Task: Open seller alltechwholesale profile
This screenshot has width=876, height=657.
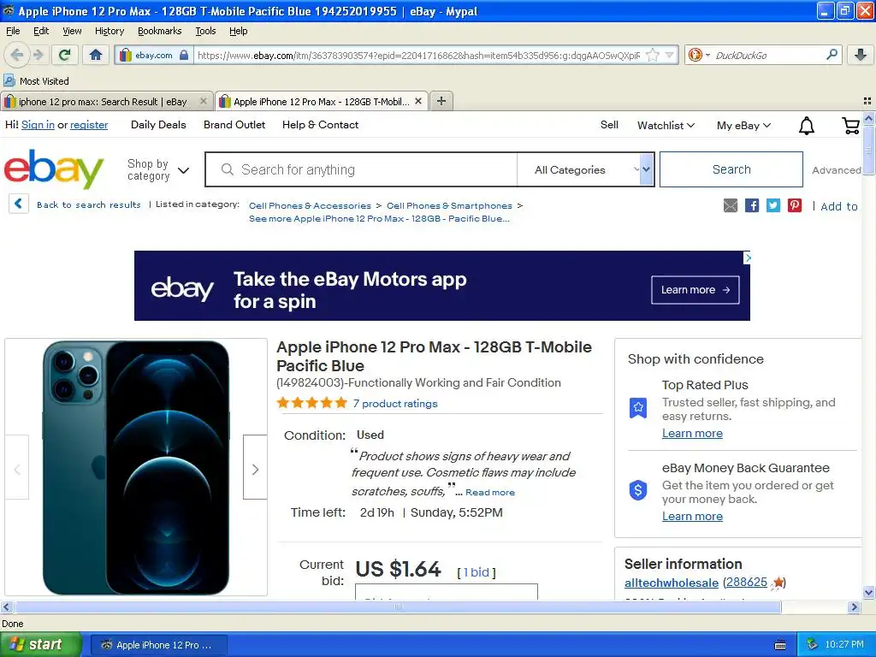Action: point(671,583)
